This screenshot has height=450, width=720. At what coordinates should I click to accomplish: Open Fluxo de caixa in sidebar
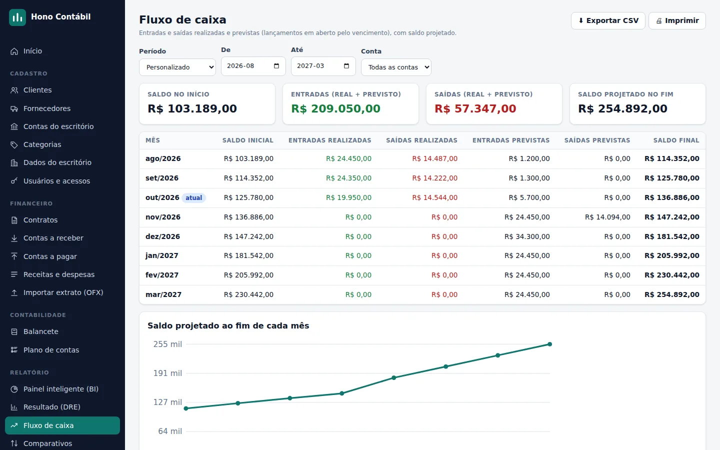coord(62,425)
